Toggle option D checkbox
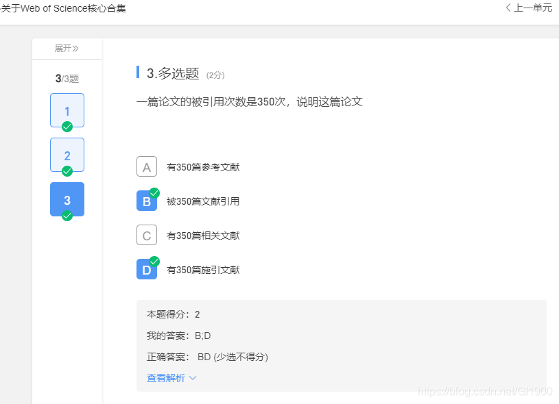 click(147, 270)
